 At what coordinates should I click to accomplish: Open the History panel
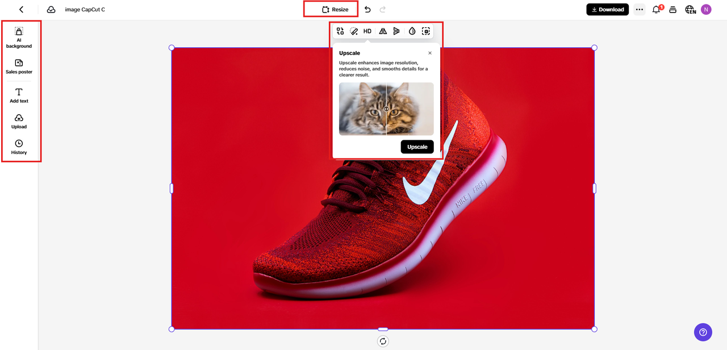point(19,147)
